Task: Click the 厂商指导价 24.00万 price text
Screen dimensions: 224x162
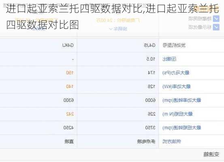Action: tap(118, 20)
